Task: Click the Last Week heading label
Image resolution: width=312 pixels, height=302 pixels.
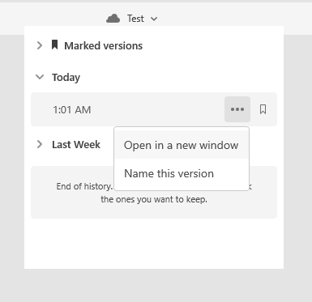Action: [76, 144]
